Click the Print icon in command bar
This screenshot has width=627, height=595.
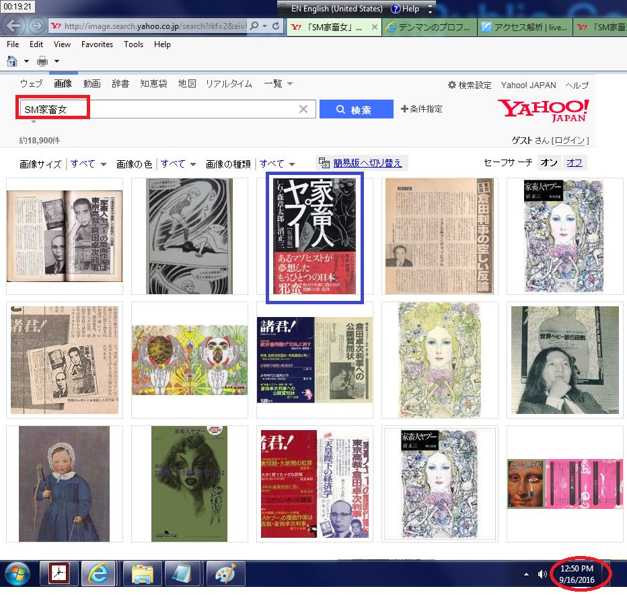pyautogui.click(x=42, y=61)
